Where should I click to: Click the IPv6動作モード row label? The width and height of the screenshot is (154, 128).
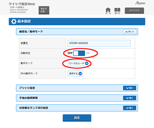(x=29, y=74)
